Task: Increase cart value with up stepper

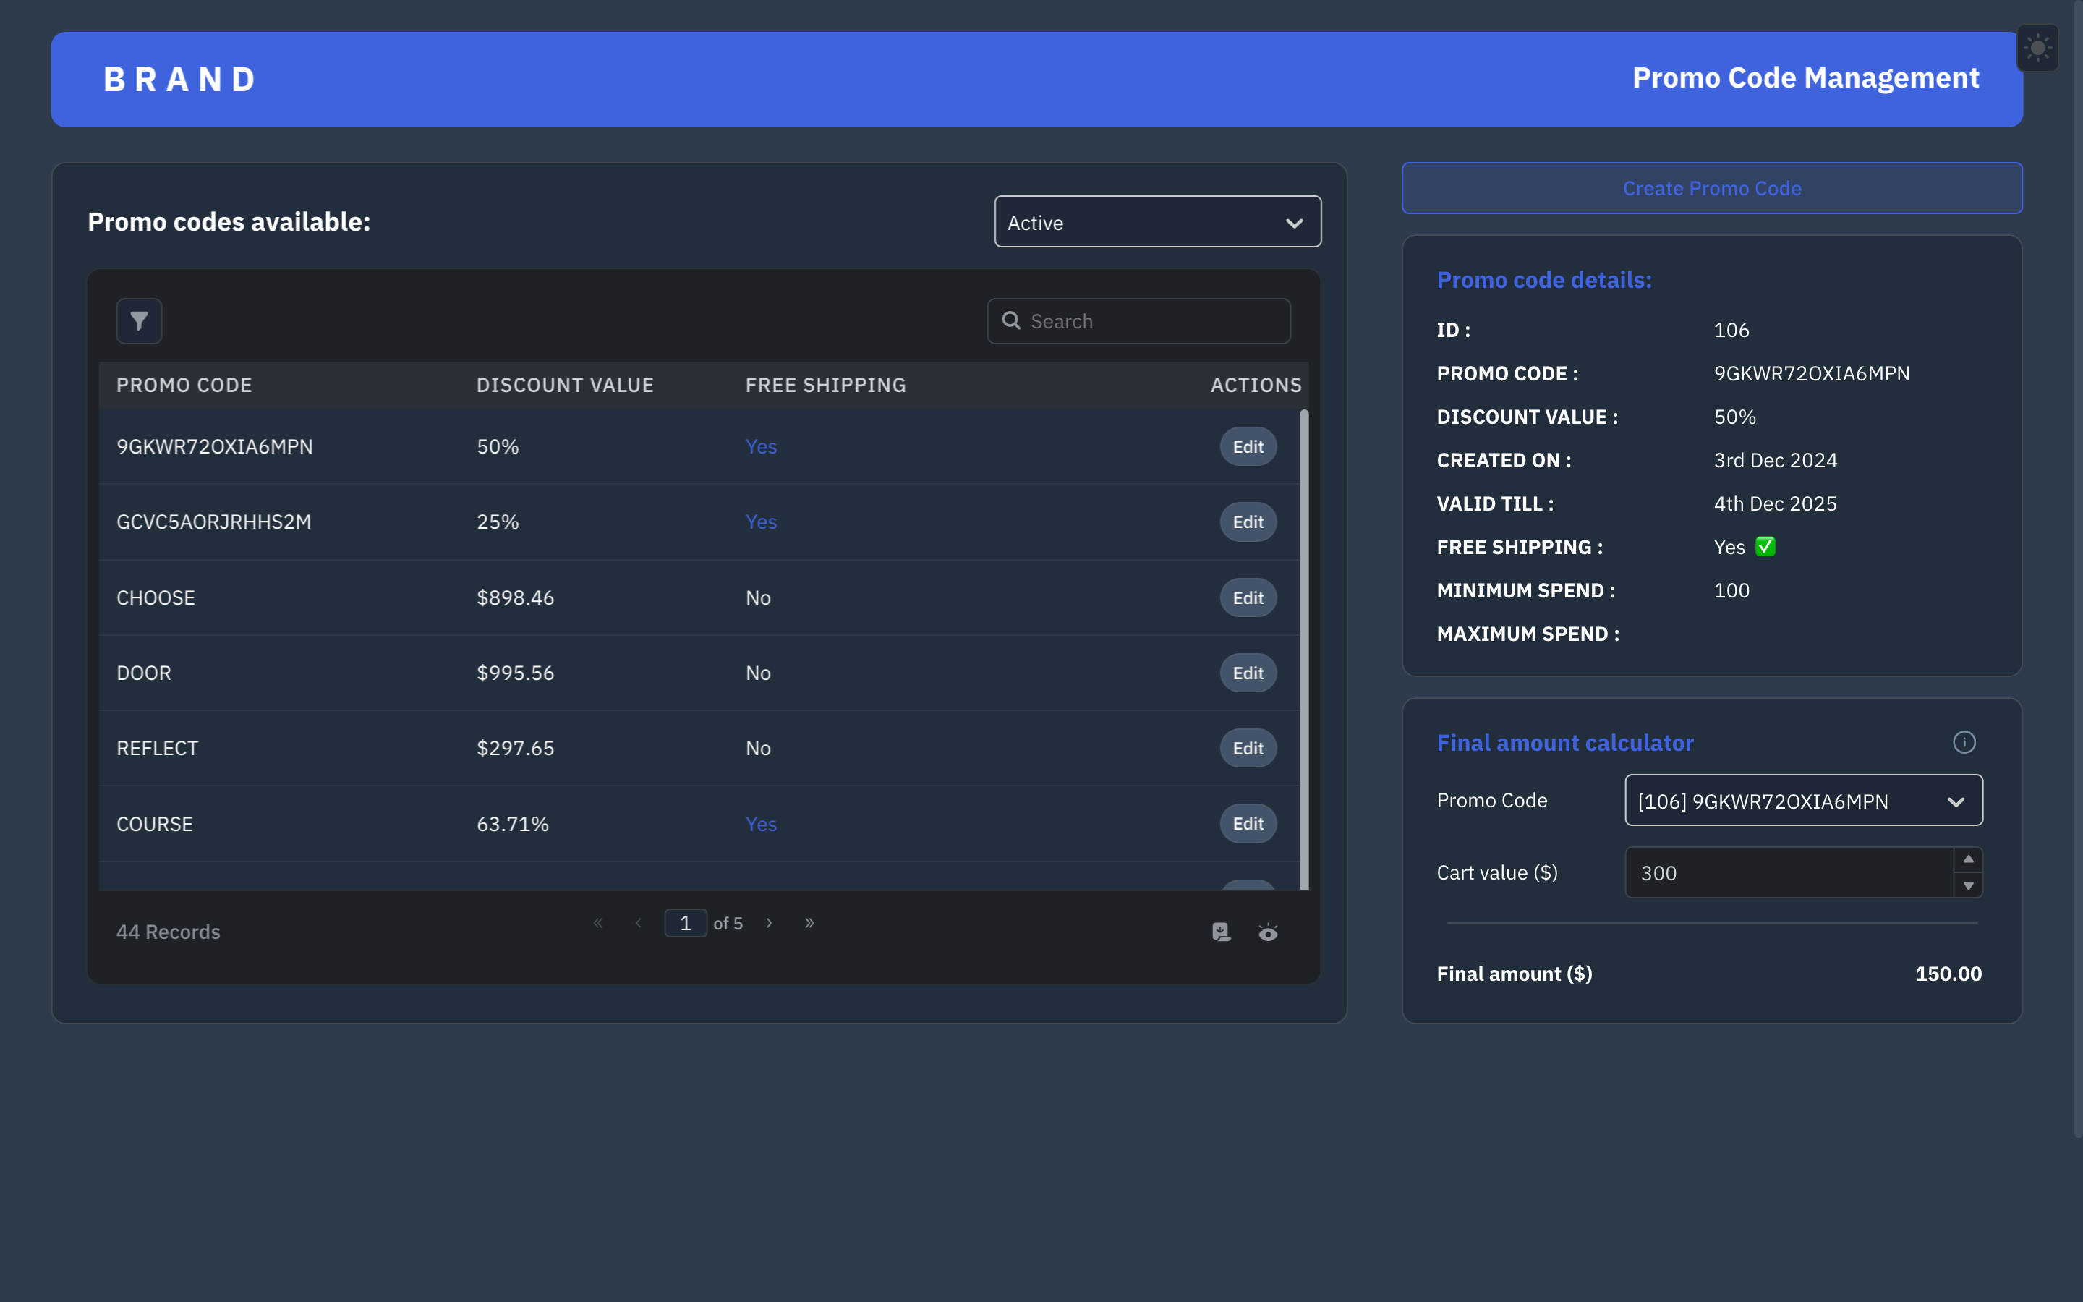Action: [1968, 859]
